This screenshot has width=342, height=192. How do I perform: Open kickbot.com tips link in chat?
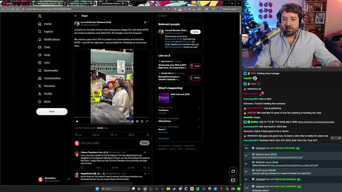click(316, 122)
